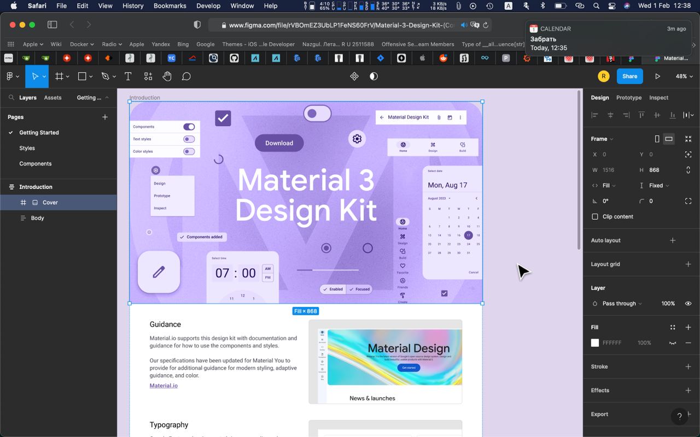Expand the Pass through blend mode dropdown
This screenshot has width=700, height=437.
622,304
